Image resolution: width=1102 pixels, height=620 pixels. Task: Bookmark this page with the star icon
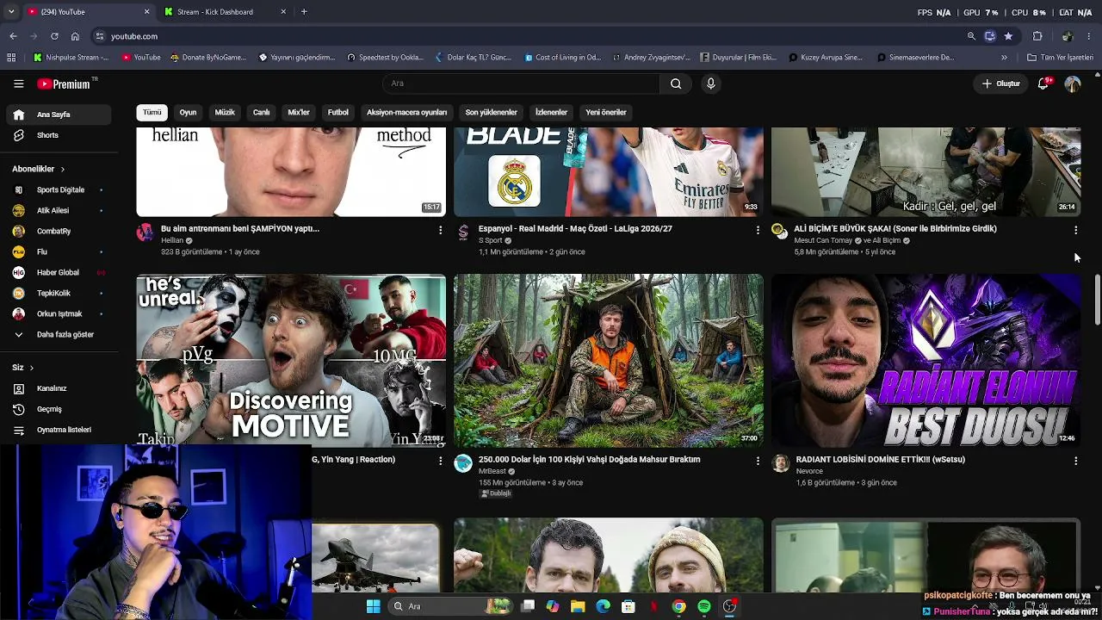(1008, 36)
